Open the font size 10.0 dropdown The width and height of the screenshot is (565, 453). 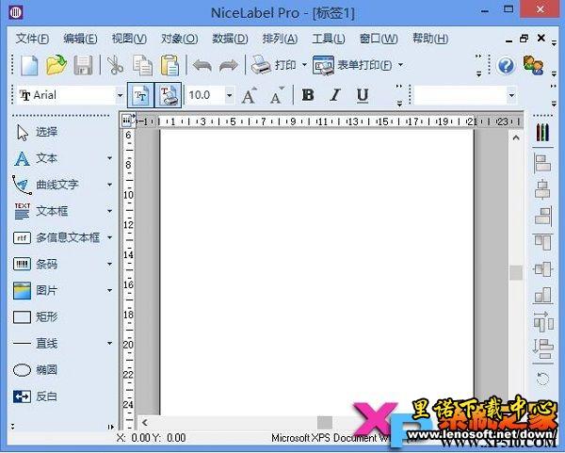point(229,95)
